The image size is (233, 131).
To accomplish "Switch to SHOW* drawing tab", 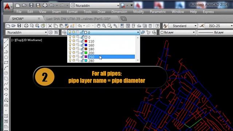I will pos(18,19).
